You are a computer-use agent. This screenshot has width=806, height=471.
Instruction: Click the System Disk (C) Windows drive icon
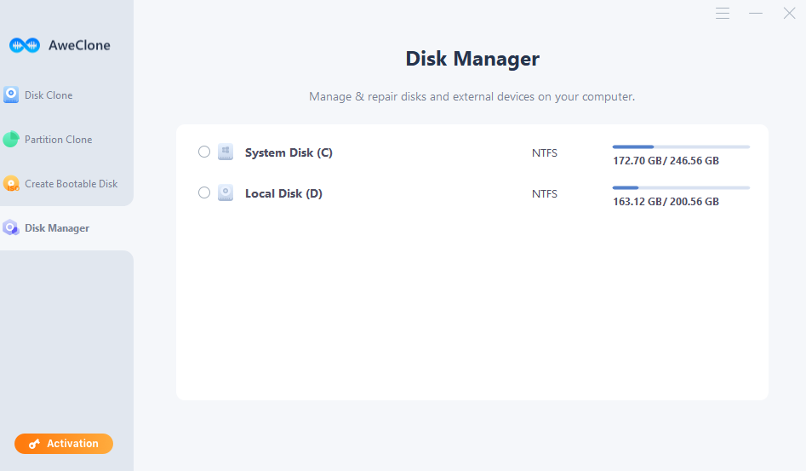click(226, 152)
